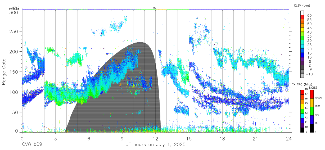Click the '24' UT hour tick label
Viewport: 325px width, 150px height.
coord(289,139)
